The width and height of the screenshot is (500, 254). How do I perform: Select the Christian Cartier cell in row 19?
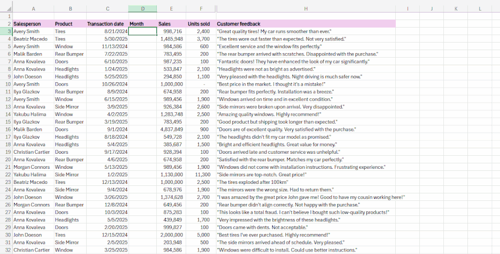coord(33,152)
